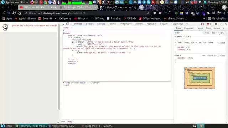
Task: Open the CXSecurity bookmark
Action: coord(63,18)
